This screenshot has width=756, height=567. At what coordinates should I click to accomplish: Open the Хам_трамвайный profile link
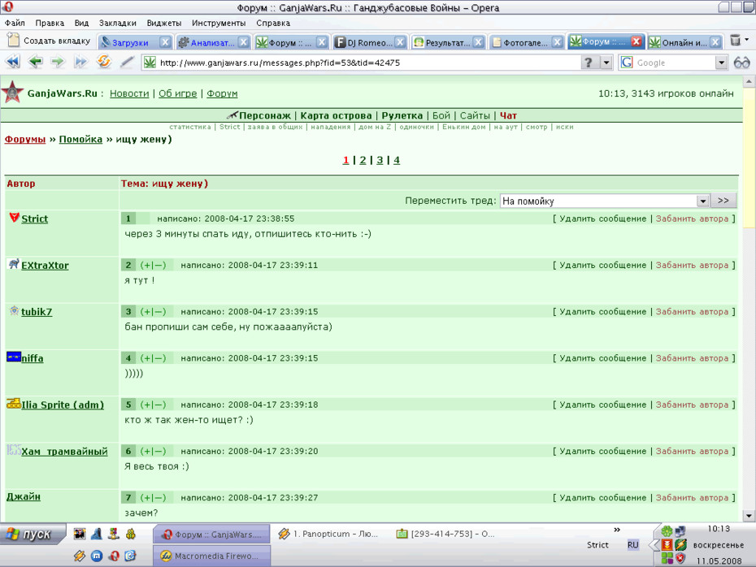[64, 452]
